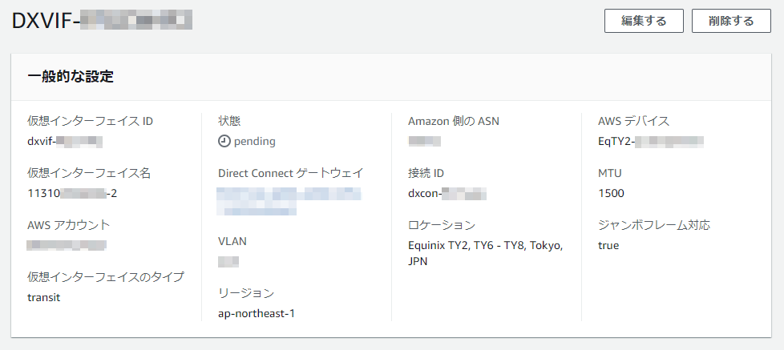
Task: Click the pending clock status icon
Action: [x=224, y=141]
